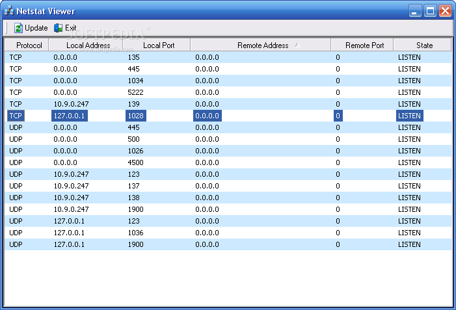Viewport: 456px width, 310px height.
Task: Select local port 1036 cell
Action: (135, 233)
